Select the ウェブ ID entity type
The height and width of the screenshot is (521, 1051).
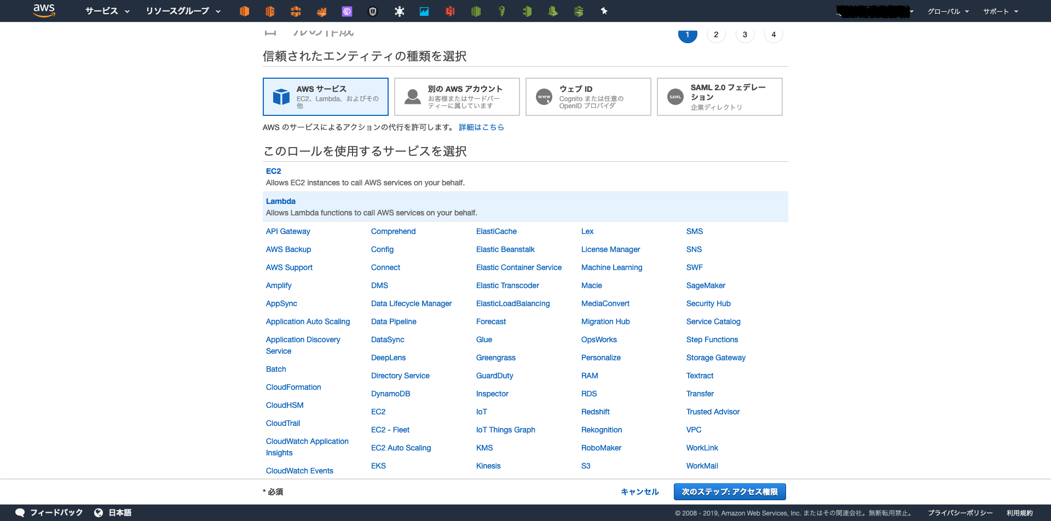588,97
